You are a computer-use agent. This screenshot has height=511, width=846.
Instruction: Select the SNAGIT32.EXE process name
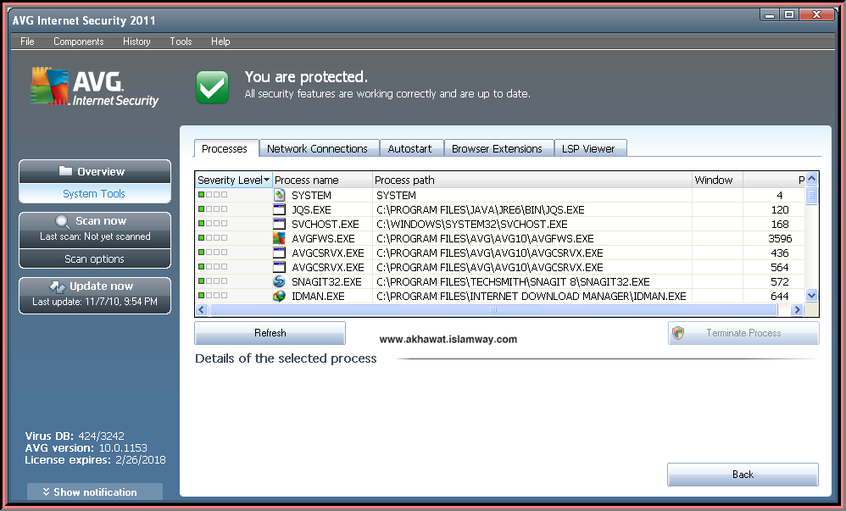click(x=326, y=281)
